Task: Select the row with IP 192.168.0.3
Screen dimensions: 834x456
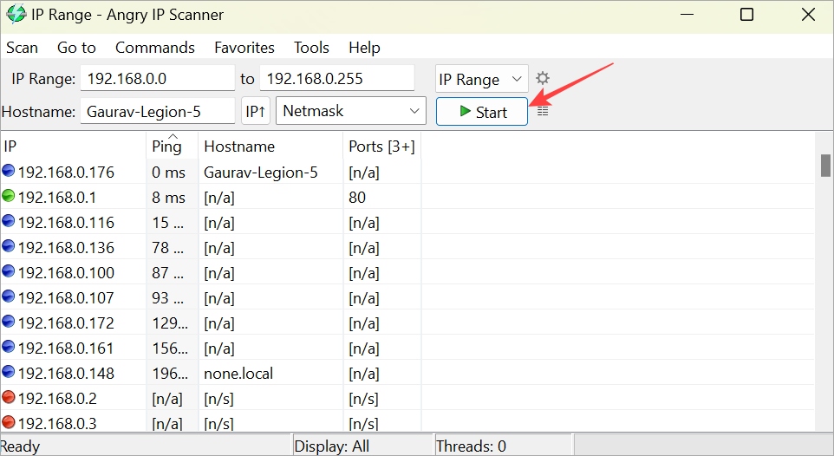Action: (407, 420)
